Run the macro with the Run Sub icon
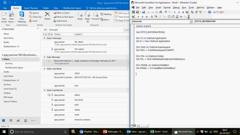 click(175, 12)
